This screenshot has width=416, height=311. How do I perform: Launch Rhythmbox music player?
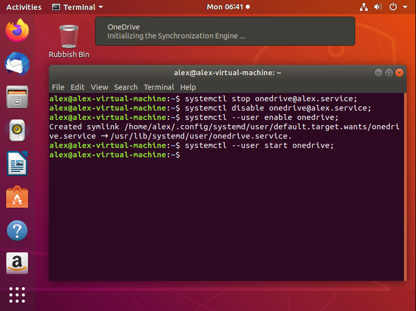point(17,130)
